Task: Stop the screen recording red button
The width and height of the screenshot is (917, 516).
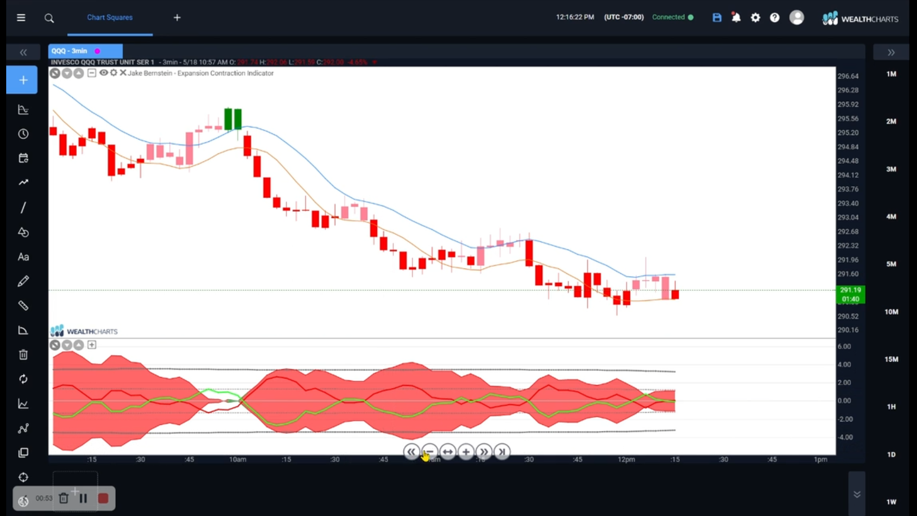Action: tap(103, 498)
